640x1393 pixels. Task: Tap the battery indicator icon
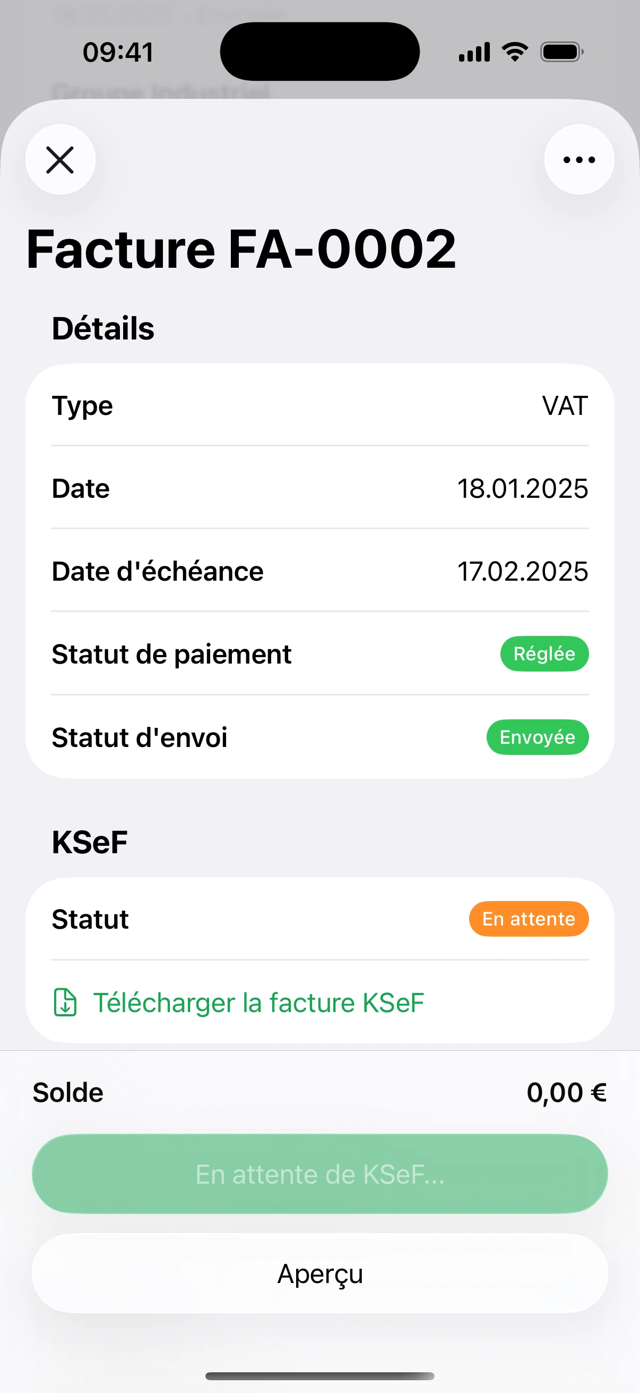point(561,52)
